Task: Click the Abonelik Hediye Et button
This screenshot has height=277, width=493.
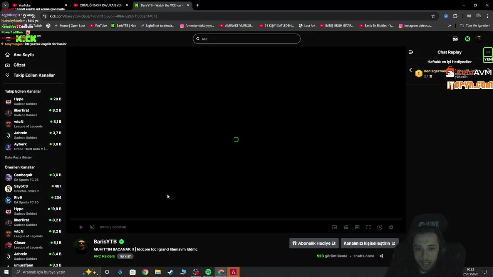Action: [x=314, y=243]
